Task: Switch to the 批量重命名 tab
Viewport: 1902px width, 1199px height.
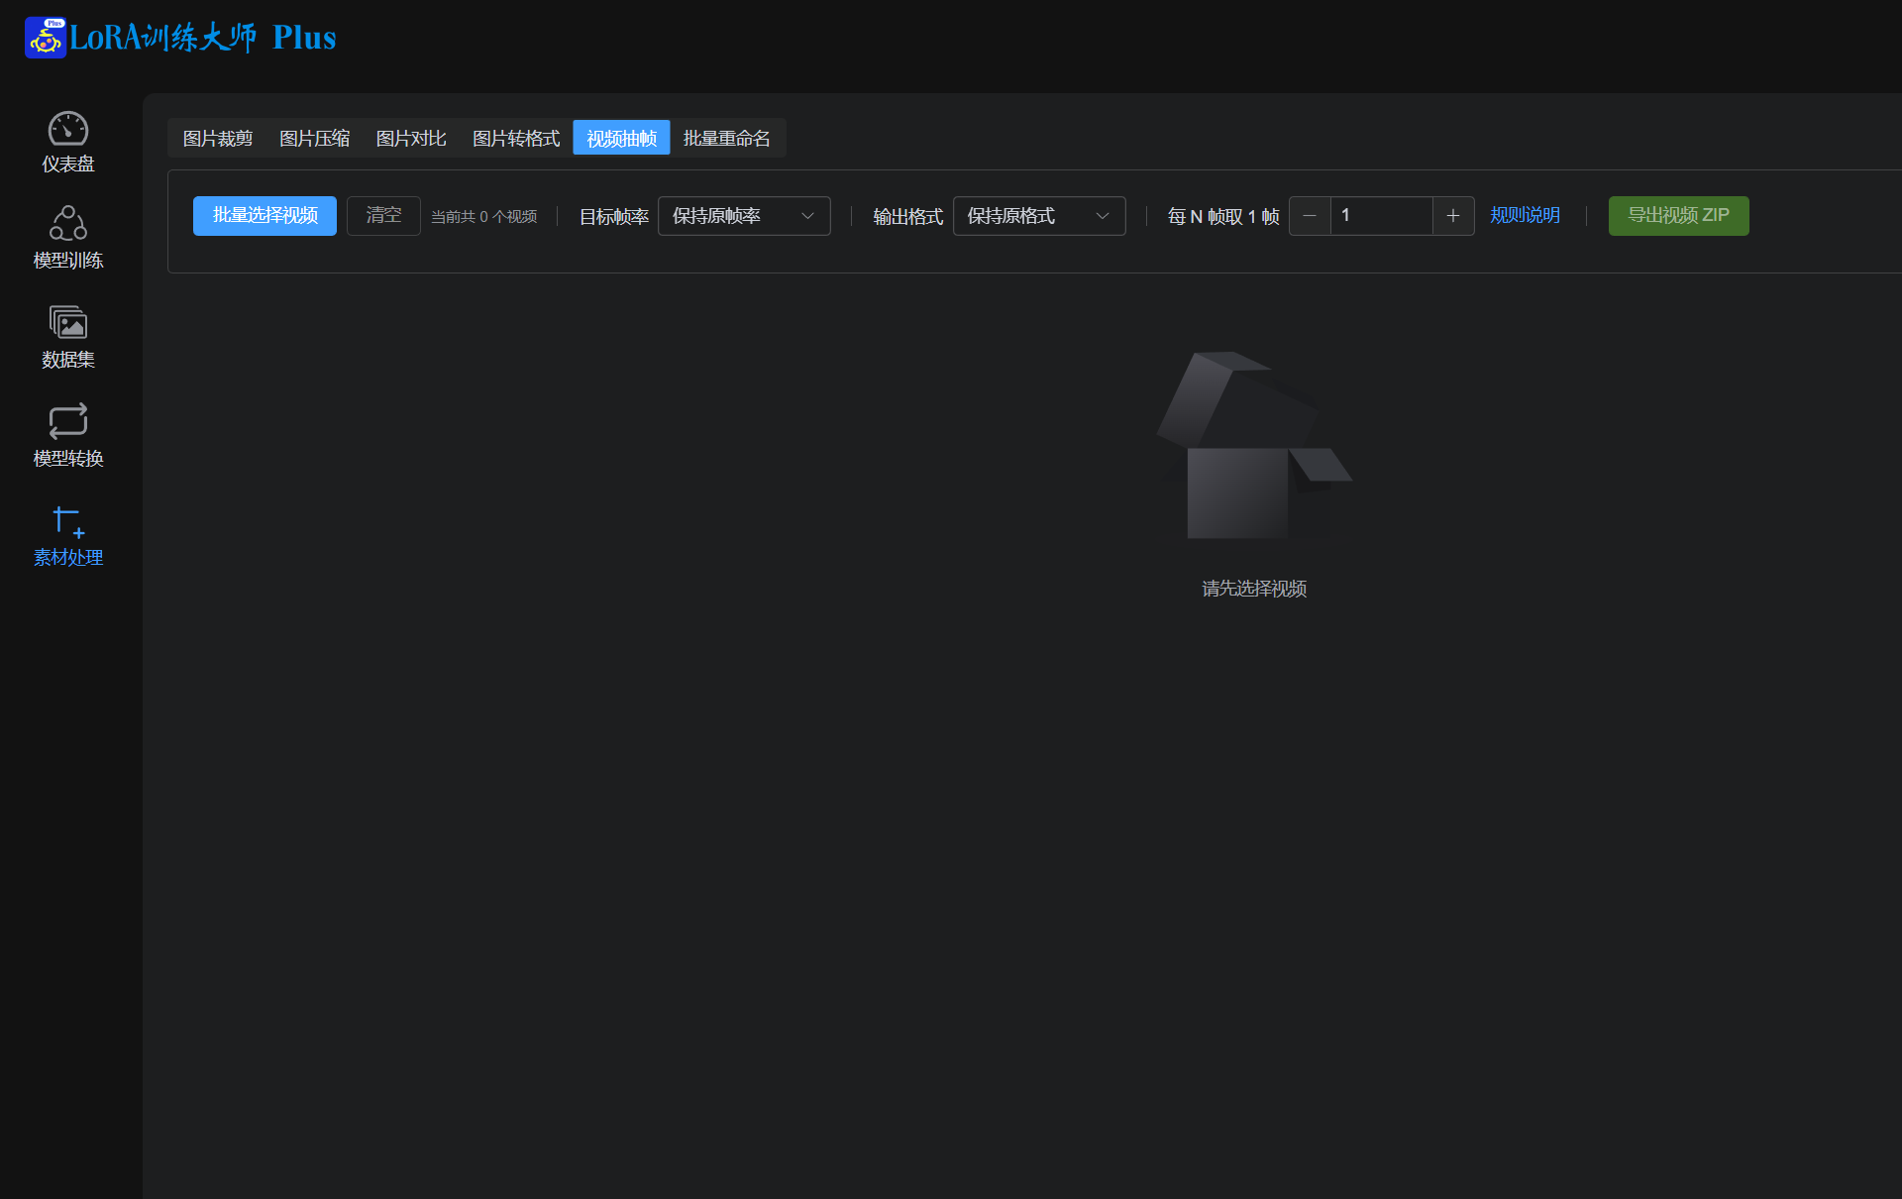Action: point(726,138)
